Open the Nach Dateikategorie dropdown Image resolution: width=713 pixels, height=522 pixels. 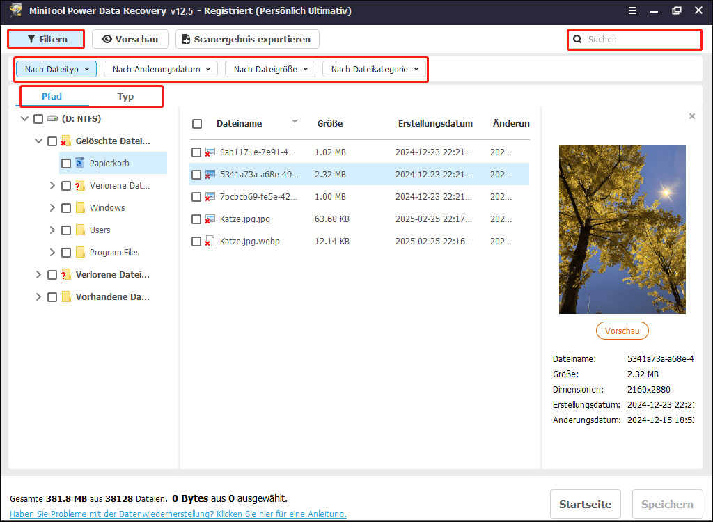pos(374,69)
